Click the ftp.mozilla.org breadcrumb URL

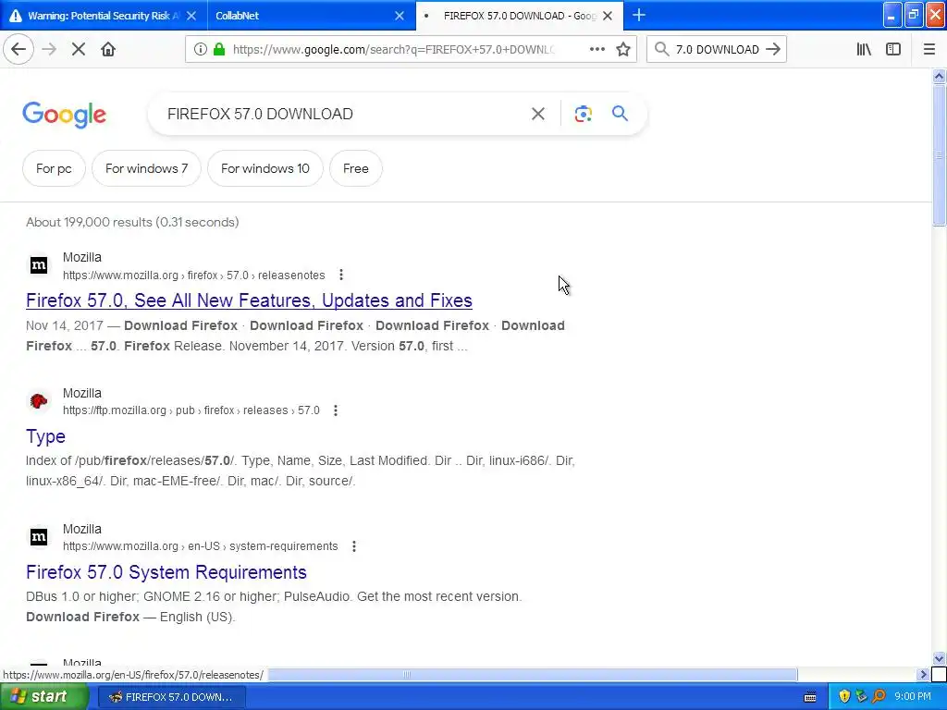tap(191, 410)
